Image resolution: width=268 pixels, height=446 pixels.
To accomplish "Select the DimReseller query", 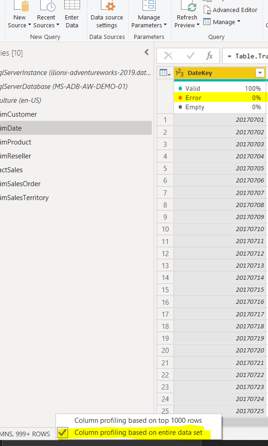I will (76, 156).
